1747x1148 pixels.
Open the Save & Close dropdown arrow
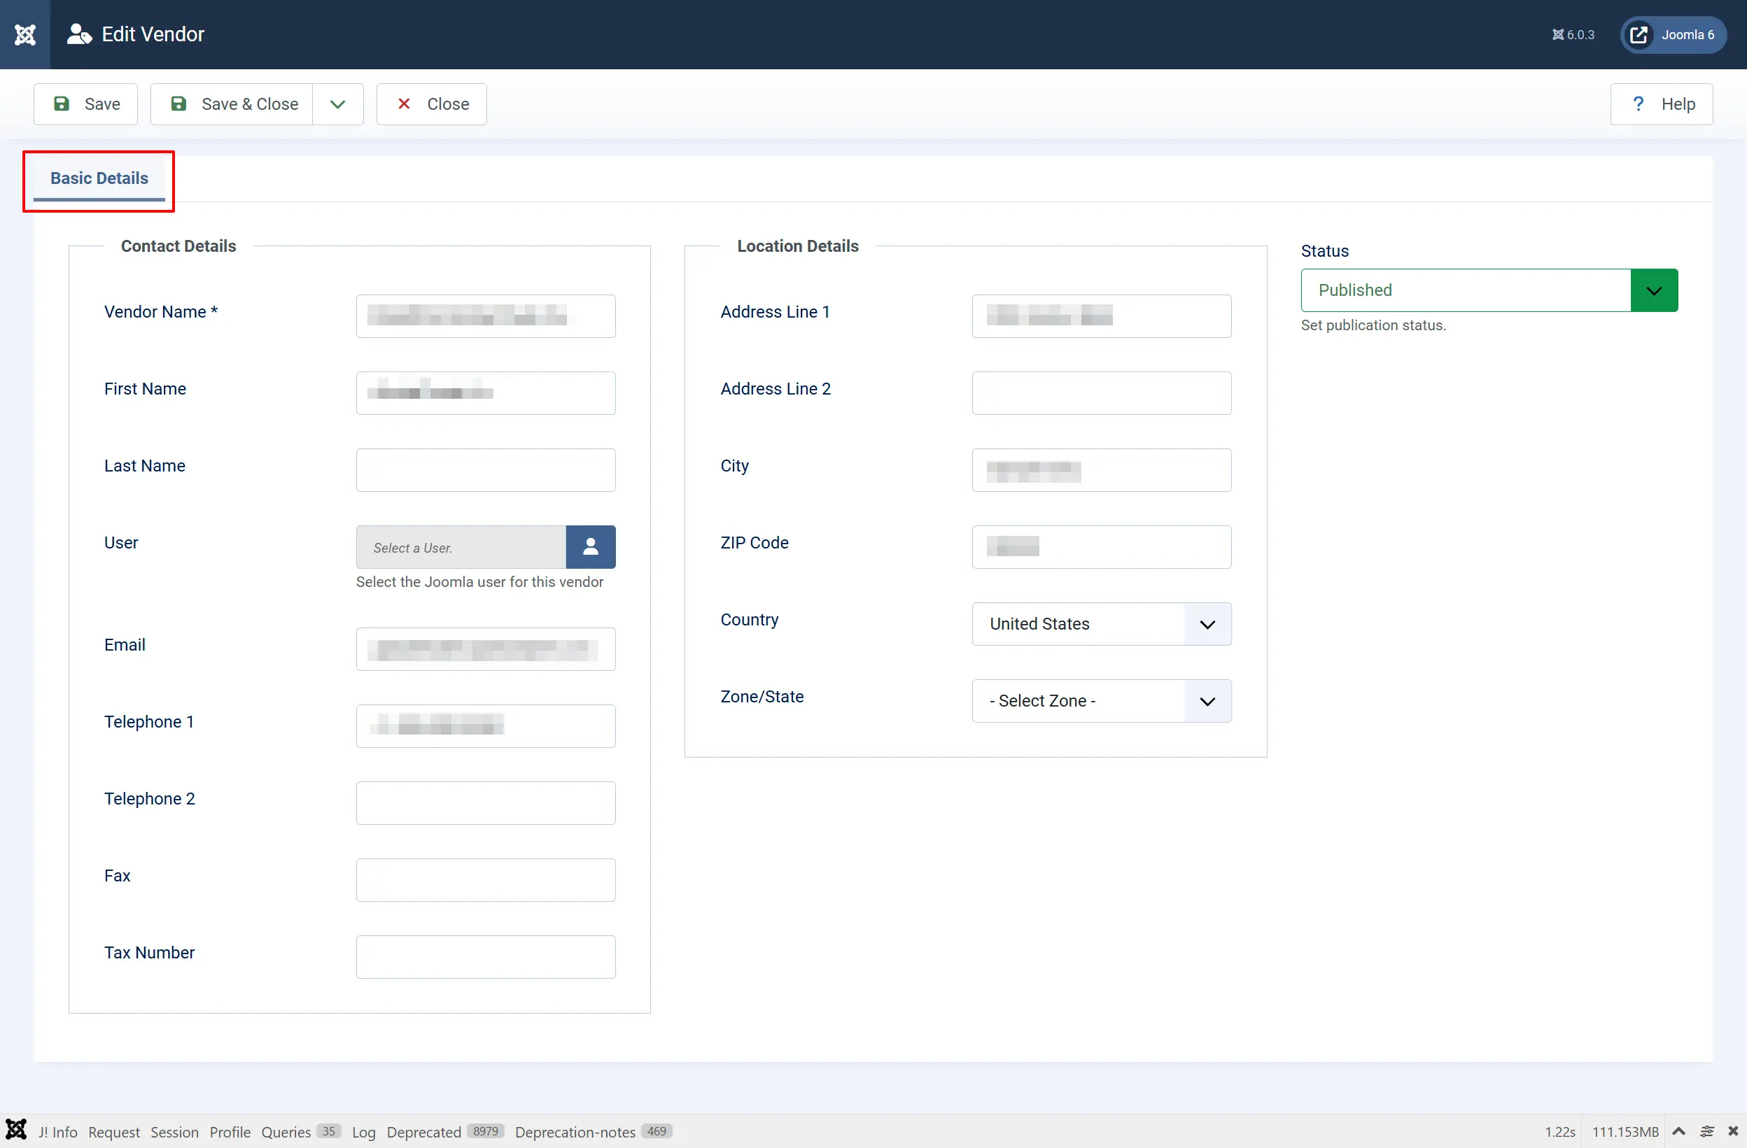[x=337, y=104]
